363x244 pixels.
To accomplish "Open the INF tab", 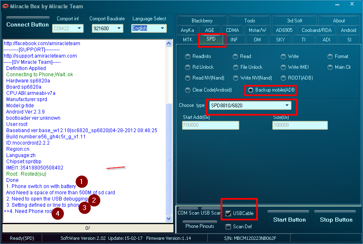I will [234, 40].
